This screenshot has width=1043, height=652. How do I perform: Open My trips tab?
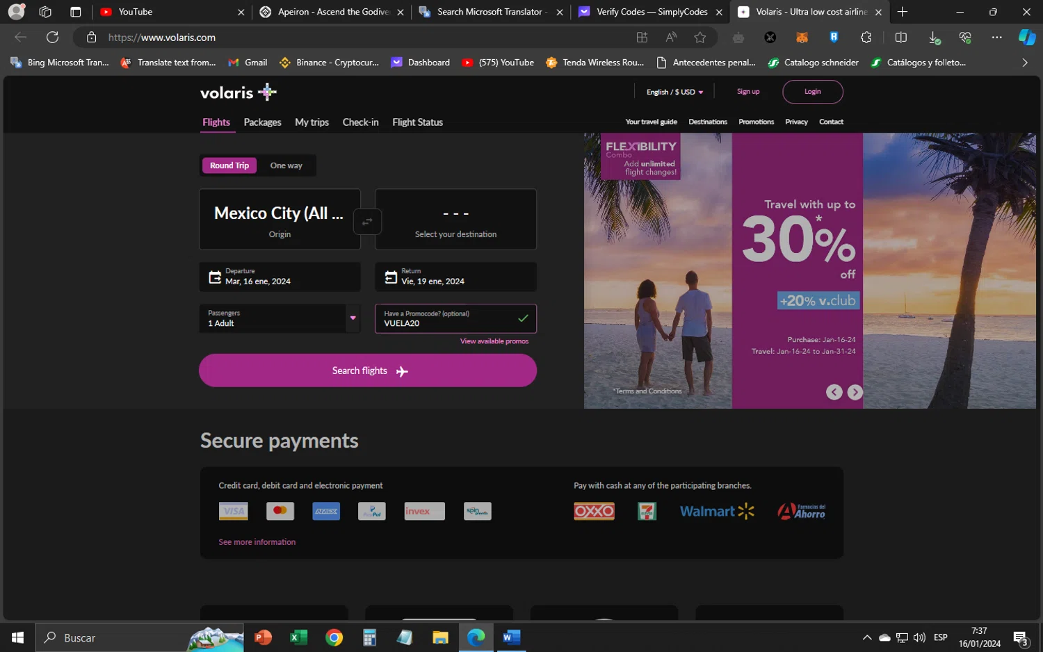[x=312, y=122]
